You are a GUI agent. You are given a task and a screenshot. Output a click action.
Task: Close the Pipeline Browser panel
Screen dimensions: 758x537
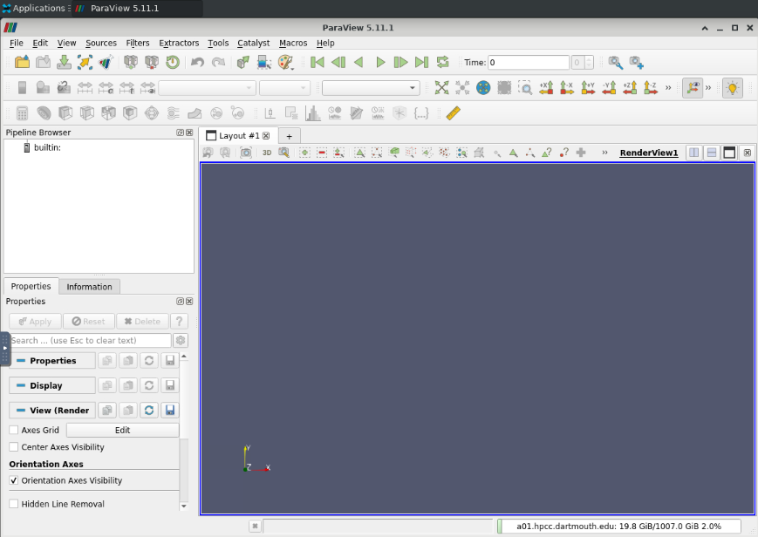(189, 133)
